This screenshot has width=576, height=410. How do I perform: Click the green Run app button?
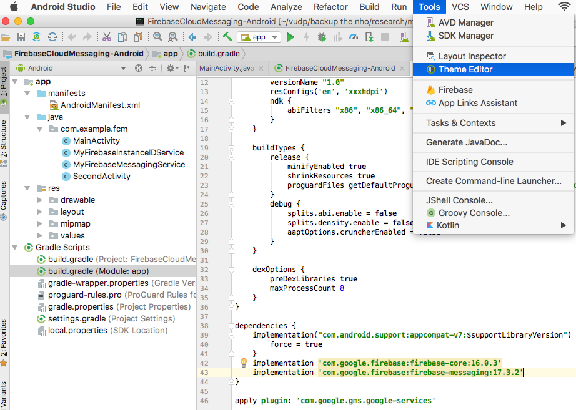point(290,37)
